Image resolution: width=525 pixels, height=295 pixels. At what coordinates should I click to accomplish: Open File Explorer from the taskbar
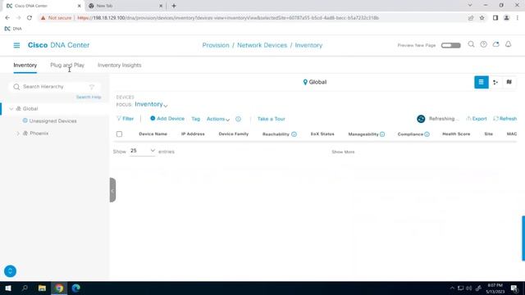(x=42, y=288)
